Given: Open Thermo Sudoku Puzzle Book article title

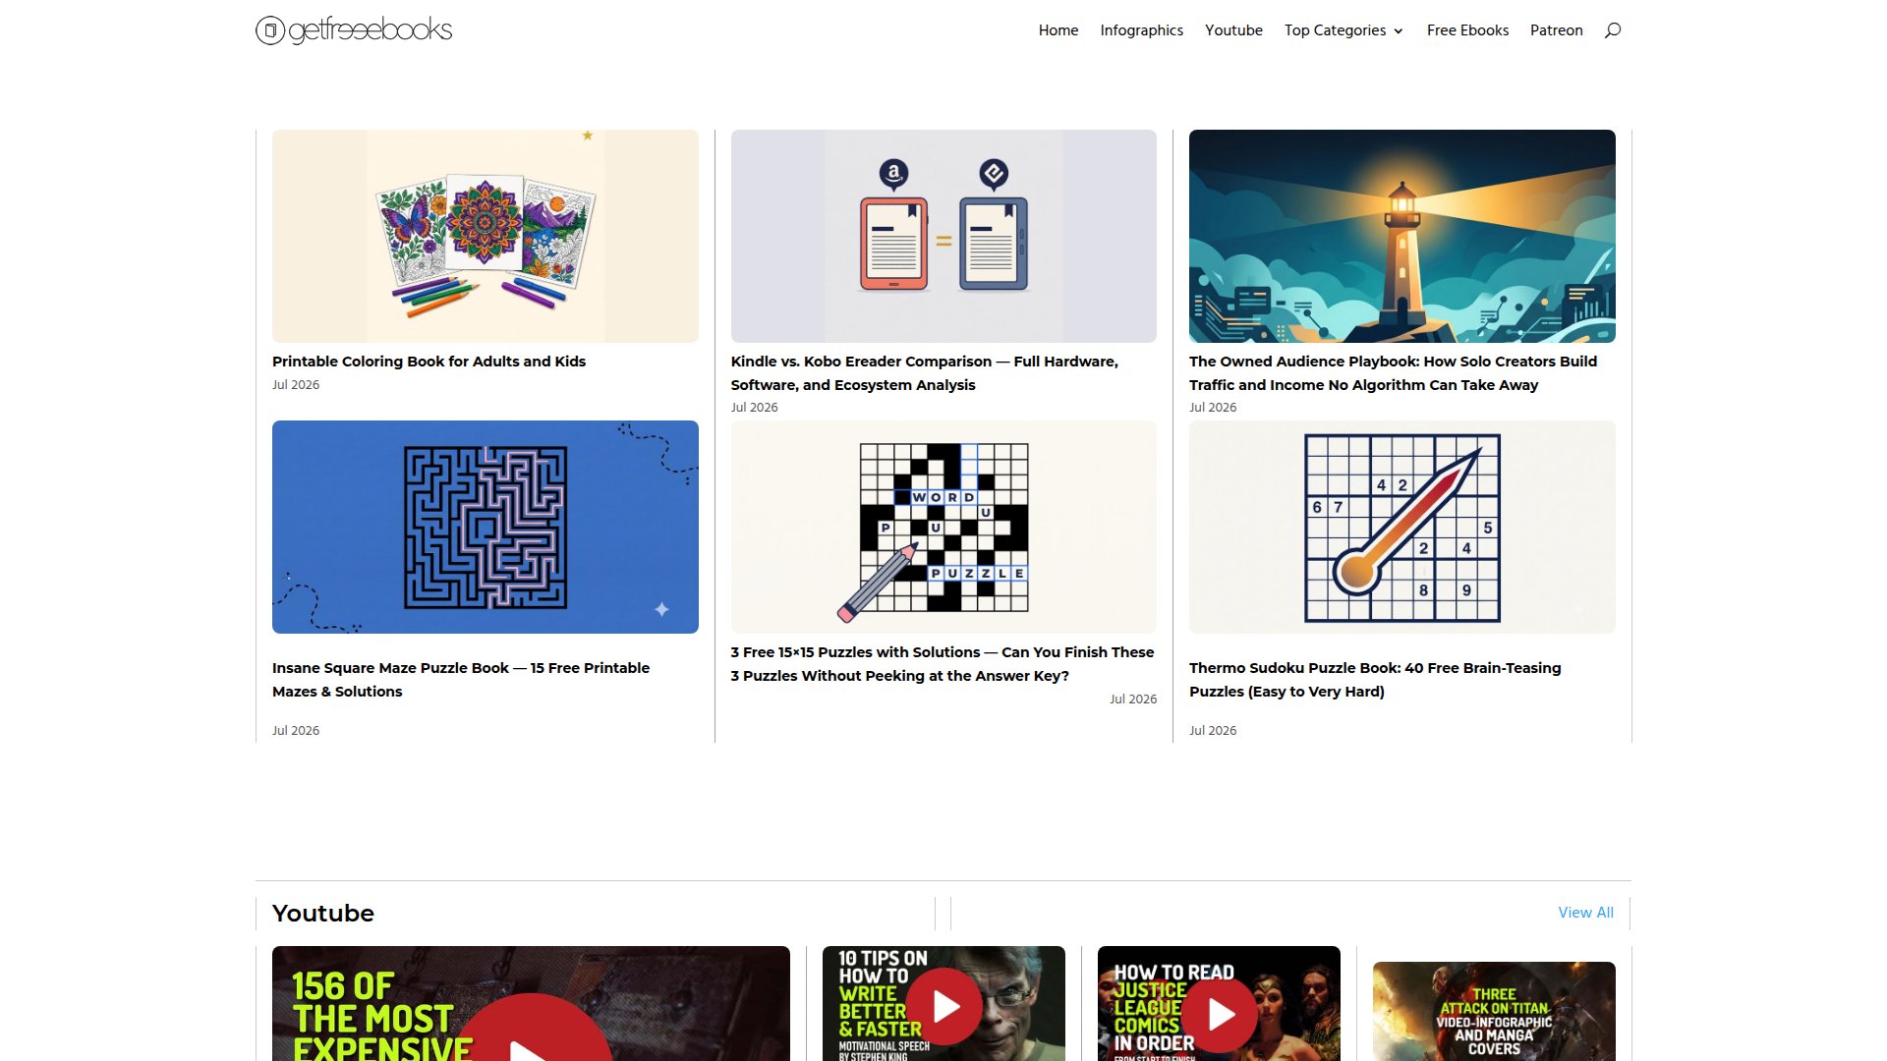Looking at the screenshot, I should [x=1375, y=680].
